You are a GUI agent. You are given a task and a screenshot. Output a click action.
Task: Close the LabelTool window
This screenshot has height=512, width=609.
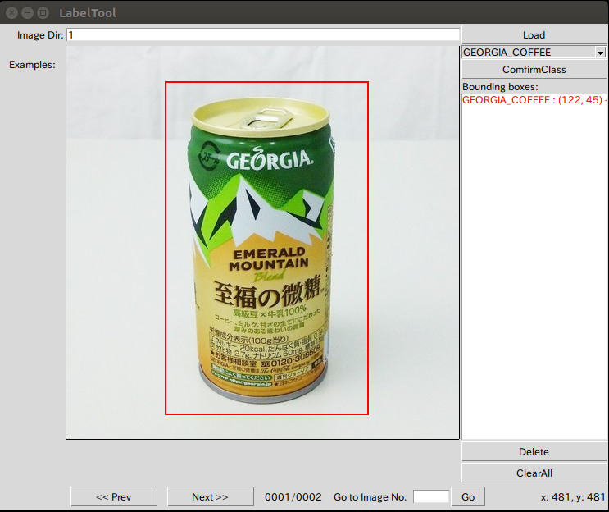[12, 13]
